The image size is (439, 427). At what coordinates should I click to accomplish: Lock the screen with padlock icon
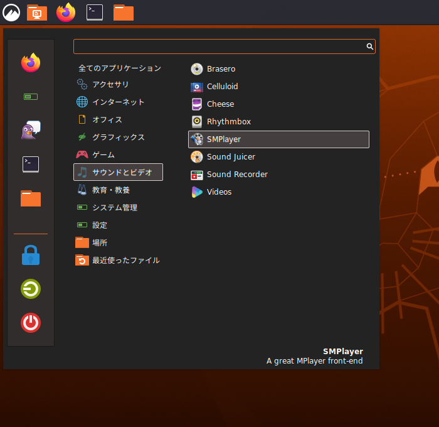[31, 255]
